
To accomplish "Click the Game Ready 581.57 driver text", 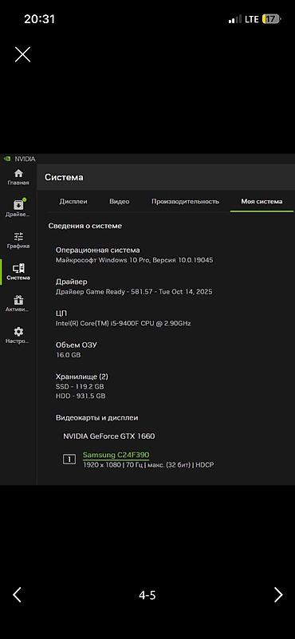I will click(134, 292).
